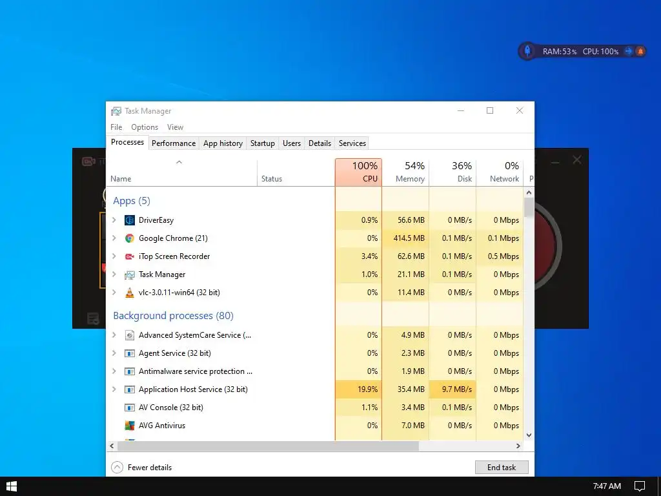Image resolution: width=661 pixels, height=496 pixels.
Task: Click the Application Host Service icon
Action: coord(129,389)
